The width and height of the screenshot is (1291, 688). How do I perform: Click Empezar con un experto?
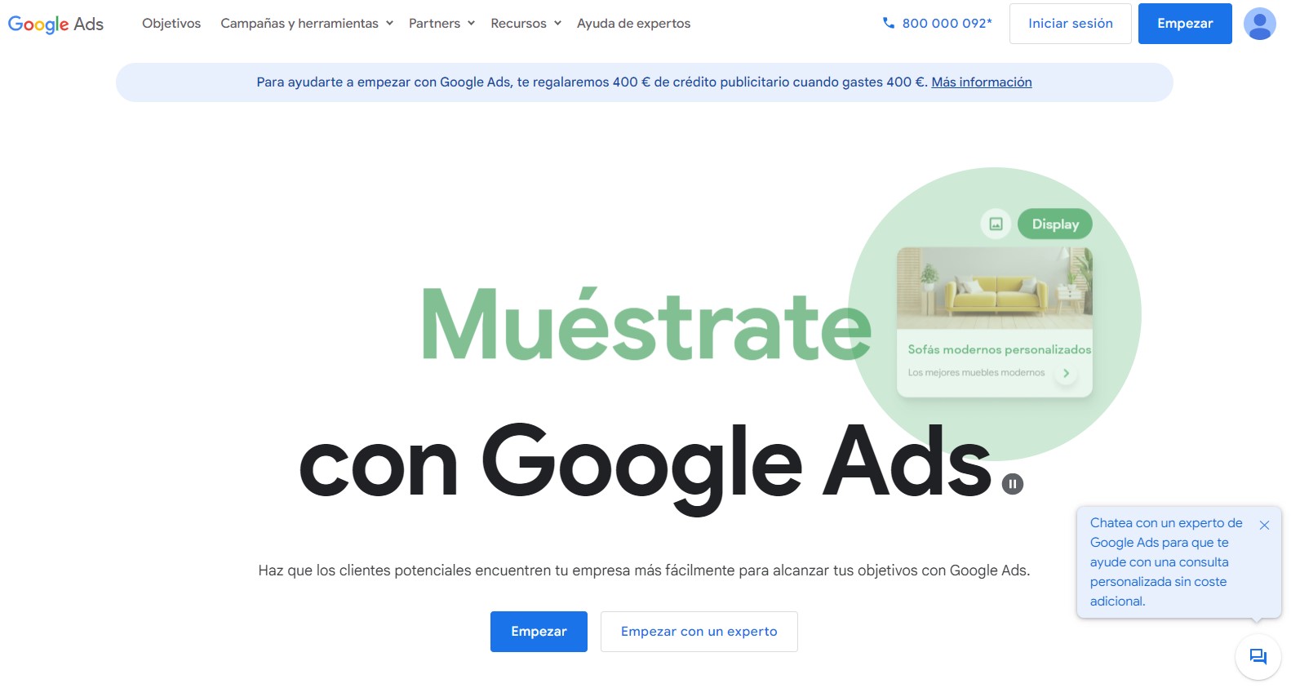(699, 632)
